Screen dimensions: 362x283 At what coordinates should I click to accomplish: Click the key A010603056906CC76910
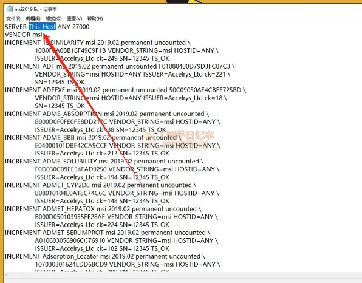pos(70,240)
